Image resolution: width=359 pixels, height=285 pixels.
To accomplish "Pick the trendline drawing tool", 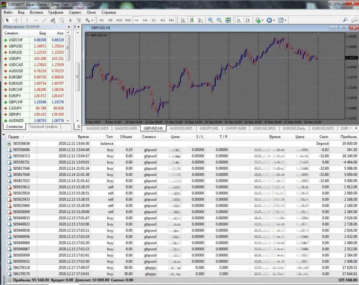I will point(44,20).
